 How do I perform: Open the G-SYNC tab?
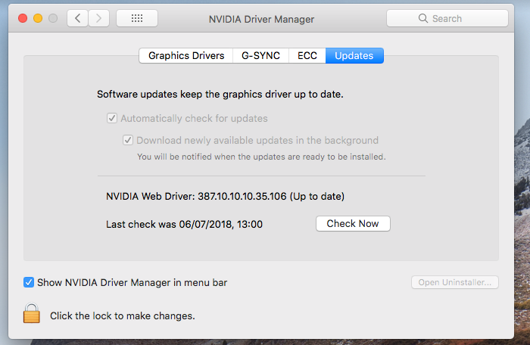(x=260, y=55)
